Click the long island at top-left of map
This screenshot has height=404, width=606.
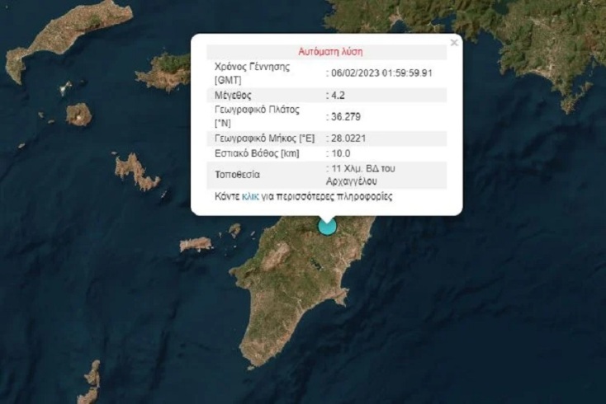pos(68,36)
